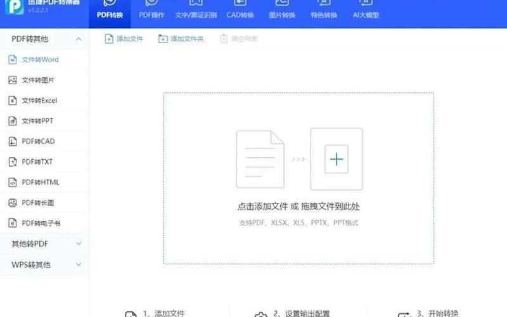Image resolution: width=507 pixels, height=317 pixels.
Task: Click the PDF转TXT icon
Action: 13,162
